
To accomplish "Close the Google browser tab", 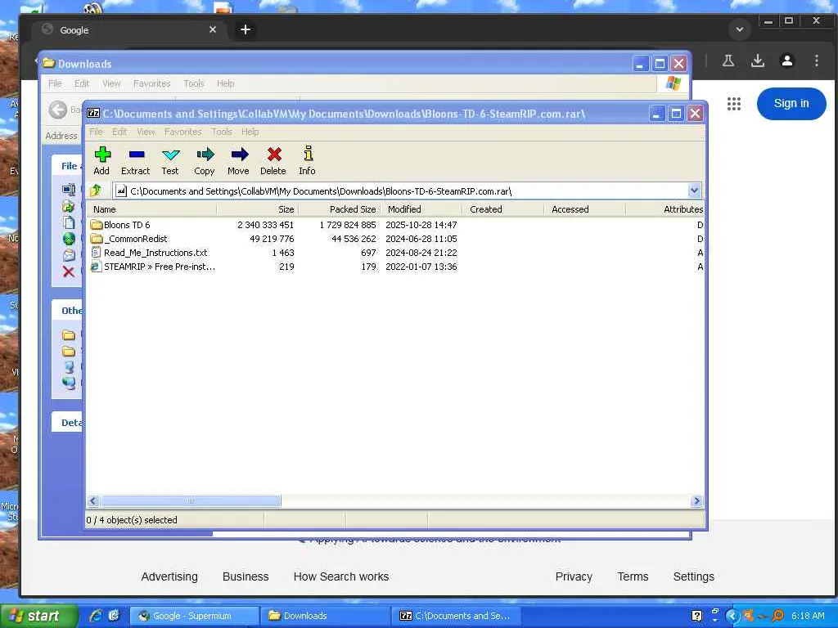I will point(213,30).
